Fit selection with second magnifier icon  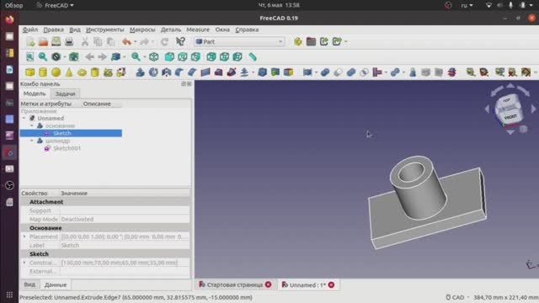pyautogui.click(x=43, y=57)
